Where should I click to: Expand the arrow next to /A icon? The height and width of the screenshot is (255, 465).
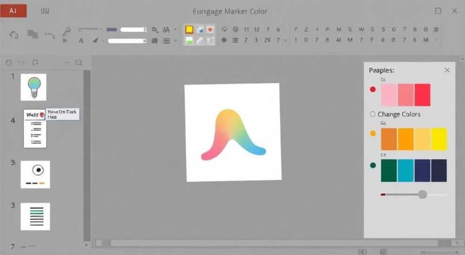click(175, 29)
